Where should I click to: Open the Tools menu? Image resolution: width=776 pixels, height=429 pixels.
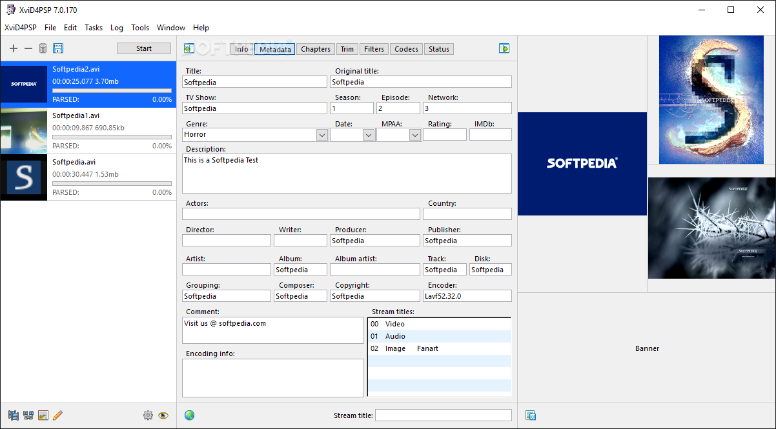tap(140, 28)
